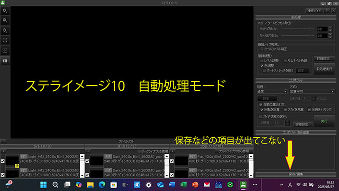
Task: Click the 前処理実行 button
Action: tap(324, 69)
